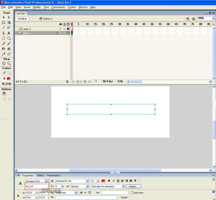Click the Swap Colors icon
Image resolution: width=216 pixels, height=200 pixels.
coord(10,84)
